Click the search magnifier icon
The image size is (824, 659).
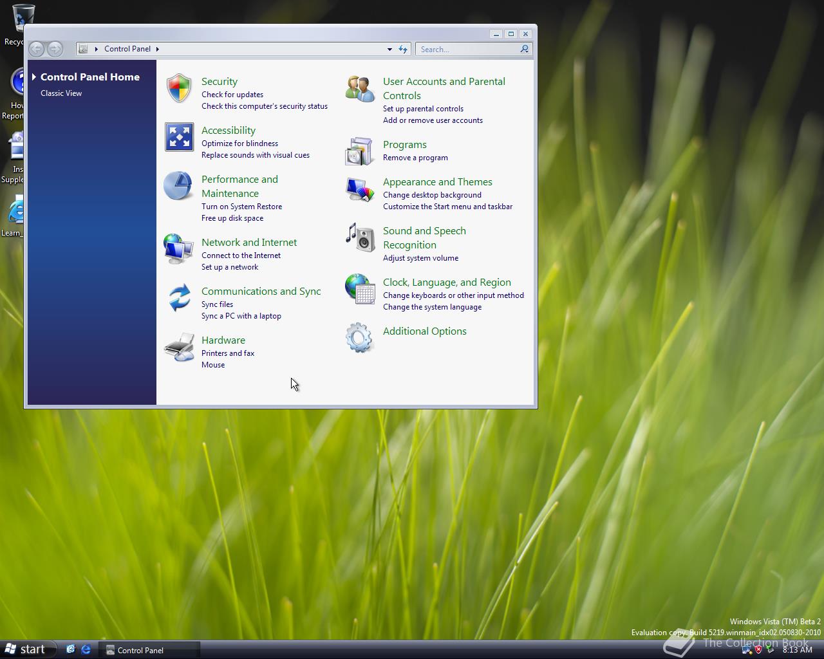click(524, 49)
